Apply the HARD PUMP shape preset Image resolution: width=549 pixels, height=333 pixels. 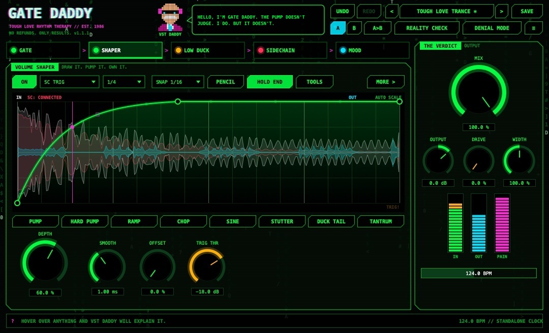tap(85, 221)
